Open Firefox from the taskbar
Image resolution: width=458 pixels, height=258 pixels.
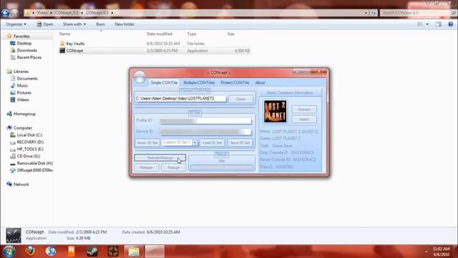point(30,252)
